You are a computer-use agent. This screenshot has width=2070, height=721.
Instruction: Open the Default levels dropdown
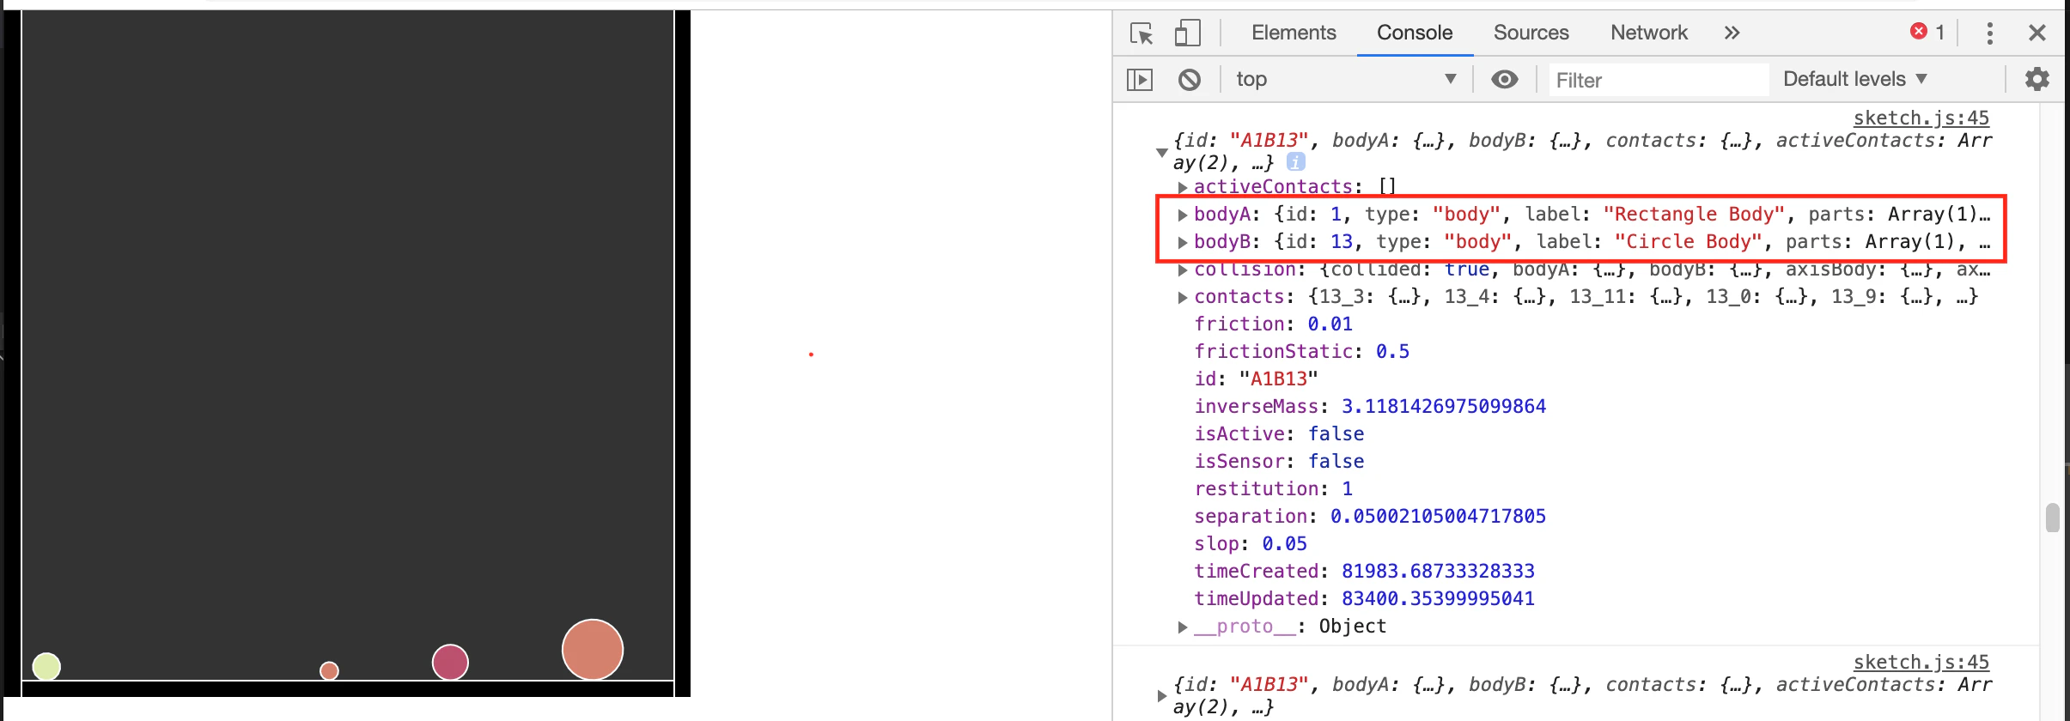tap(1855, 79)
